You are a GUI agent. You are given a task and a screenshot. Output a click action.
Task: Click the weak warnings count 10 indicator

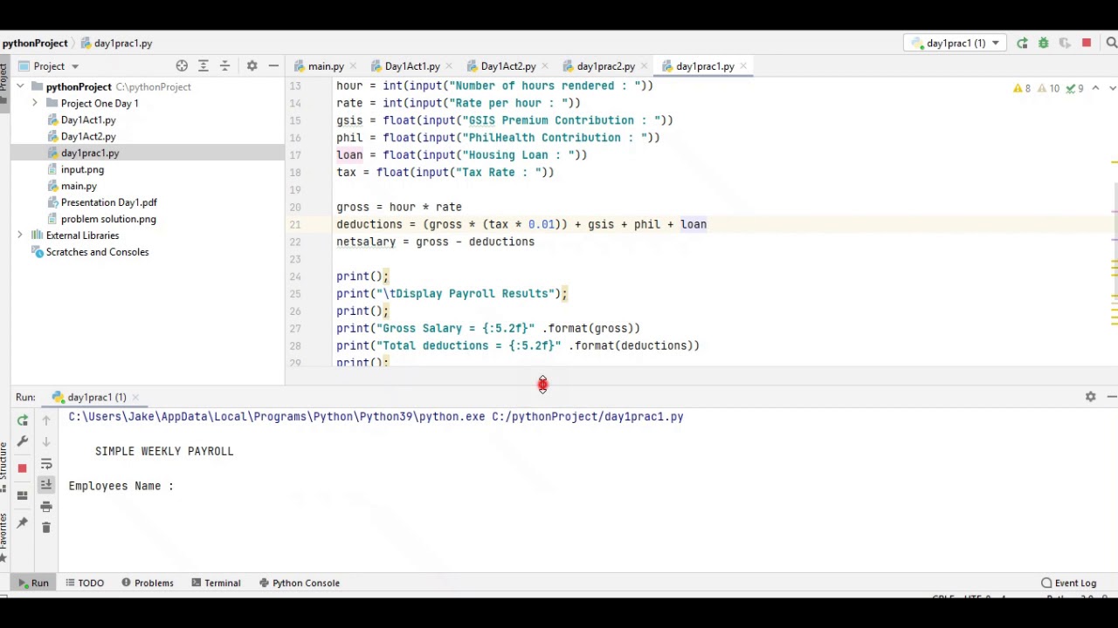tap(1049, 88)
